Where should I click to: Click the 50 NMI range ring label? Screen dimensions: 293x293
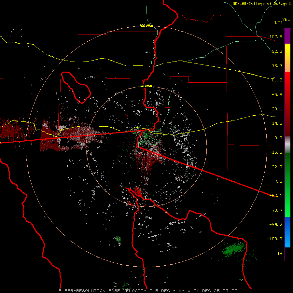[146, 86]
